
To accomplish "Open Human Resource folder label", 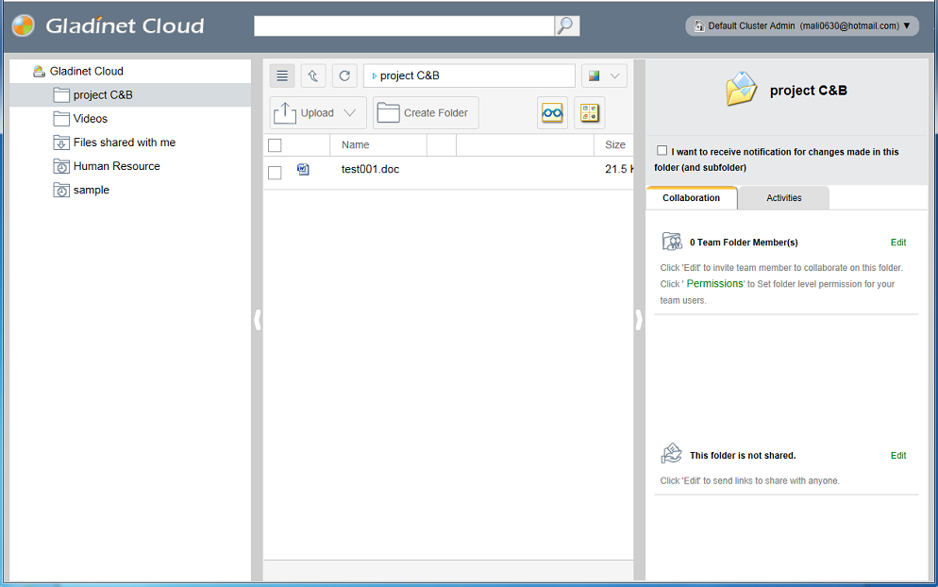I will coord(117,166).
